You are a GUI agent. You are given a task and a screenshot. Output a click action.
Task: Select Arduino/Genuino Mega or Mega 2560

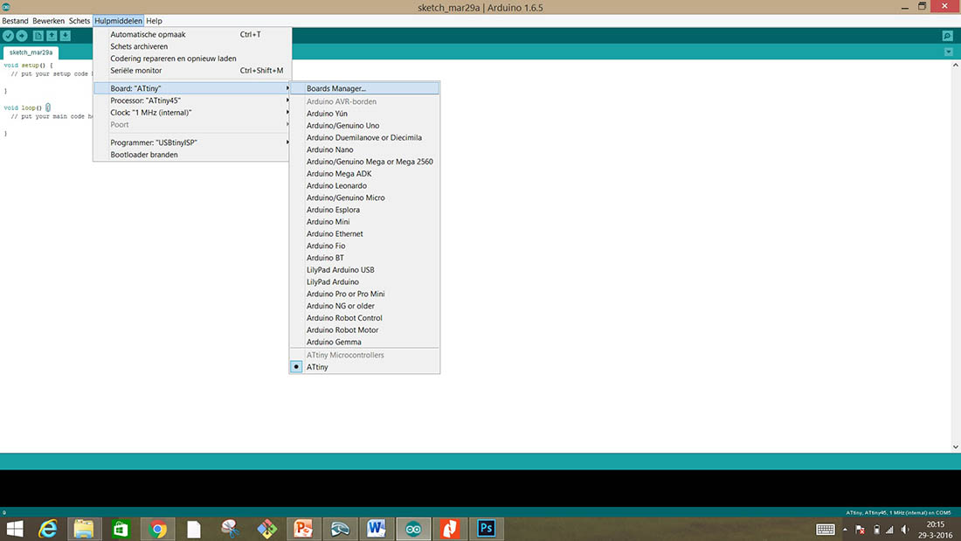point(364,162)
